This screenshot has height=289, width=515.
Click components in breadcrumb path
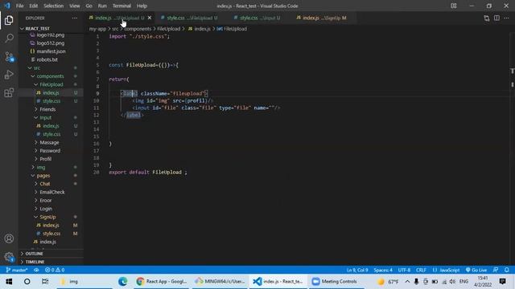tap(138, 29)
